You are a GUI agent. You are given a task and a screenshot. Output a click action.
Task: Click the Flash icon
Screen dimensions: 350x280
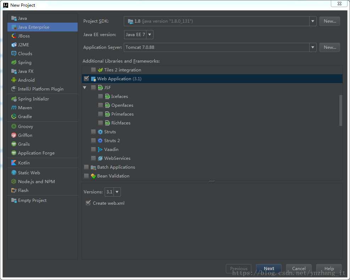(14, 190)
